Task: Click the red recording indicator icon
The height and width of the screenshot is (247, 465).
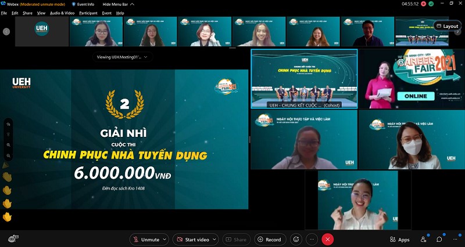Action: 423,4
